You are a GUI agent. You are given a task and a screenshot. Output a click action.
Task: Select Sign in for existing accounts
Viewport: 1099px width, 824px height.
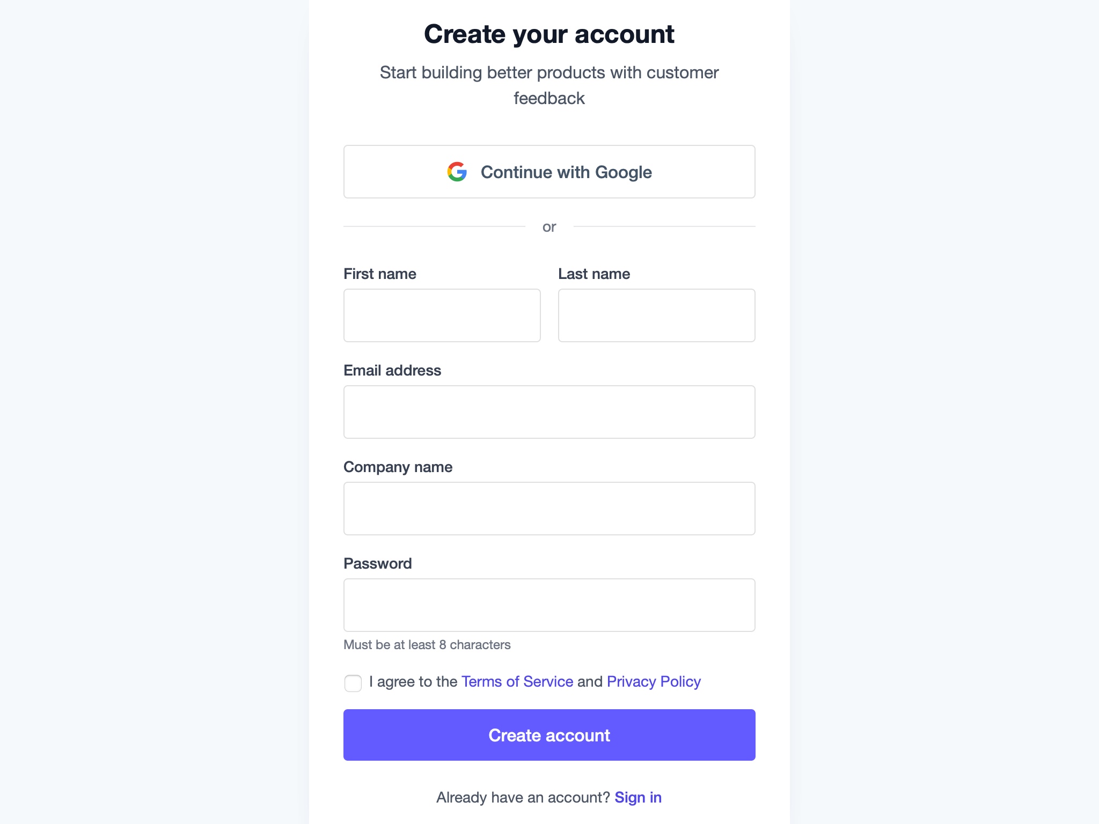pos(638,797)
